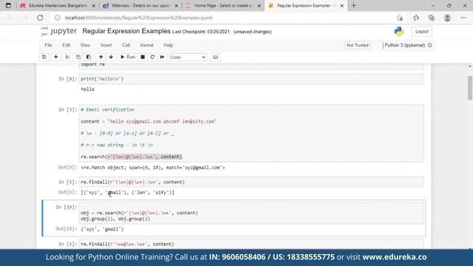Screen dimensions: 473x266
Task: Click the 'hello' output text
Action: coord(87,89)
